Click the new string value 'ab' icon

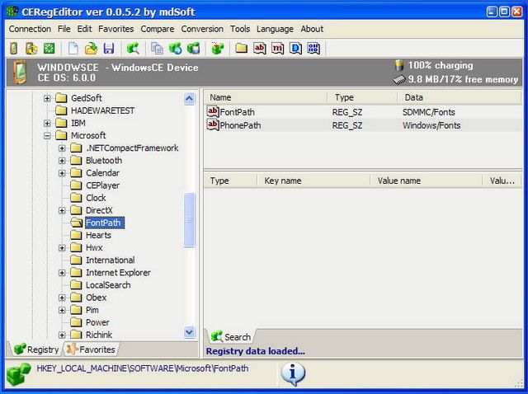coord(260,49)
